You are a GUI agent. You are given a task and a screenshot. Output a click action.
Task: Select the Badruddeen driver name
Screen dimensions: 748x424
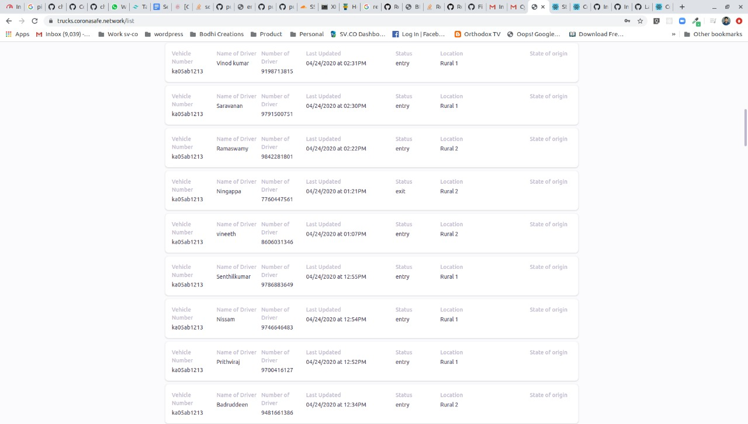[x=232, y=405]
